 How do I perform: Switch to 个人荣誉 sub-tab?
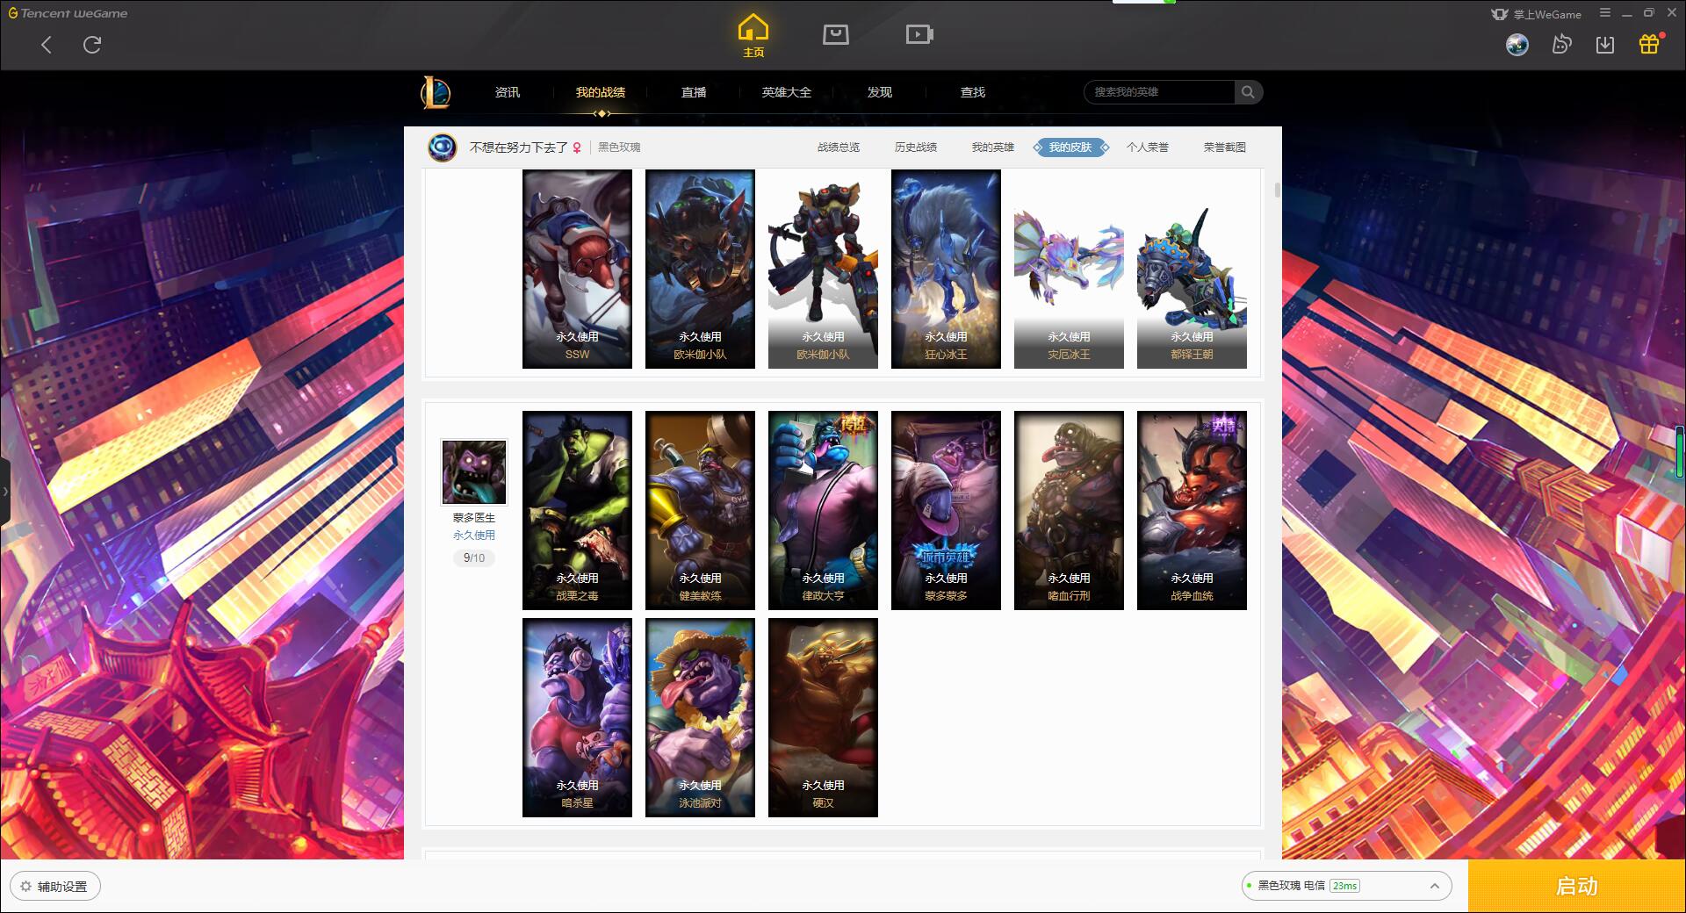pos(1148,147)
